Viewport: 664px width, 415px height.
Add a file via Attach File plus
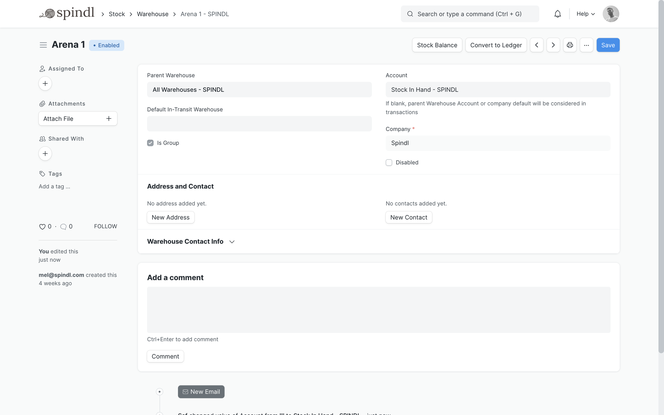[109, 119]
